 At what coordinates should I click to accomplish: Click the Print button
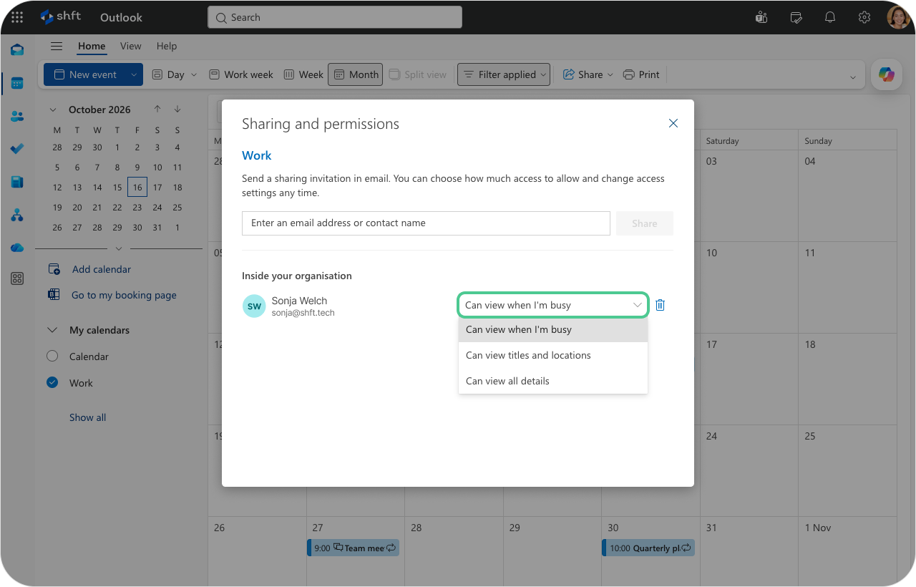click(x=641, y=74)
